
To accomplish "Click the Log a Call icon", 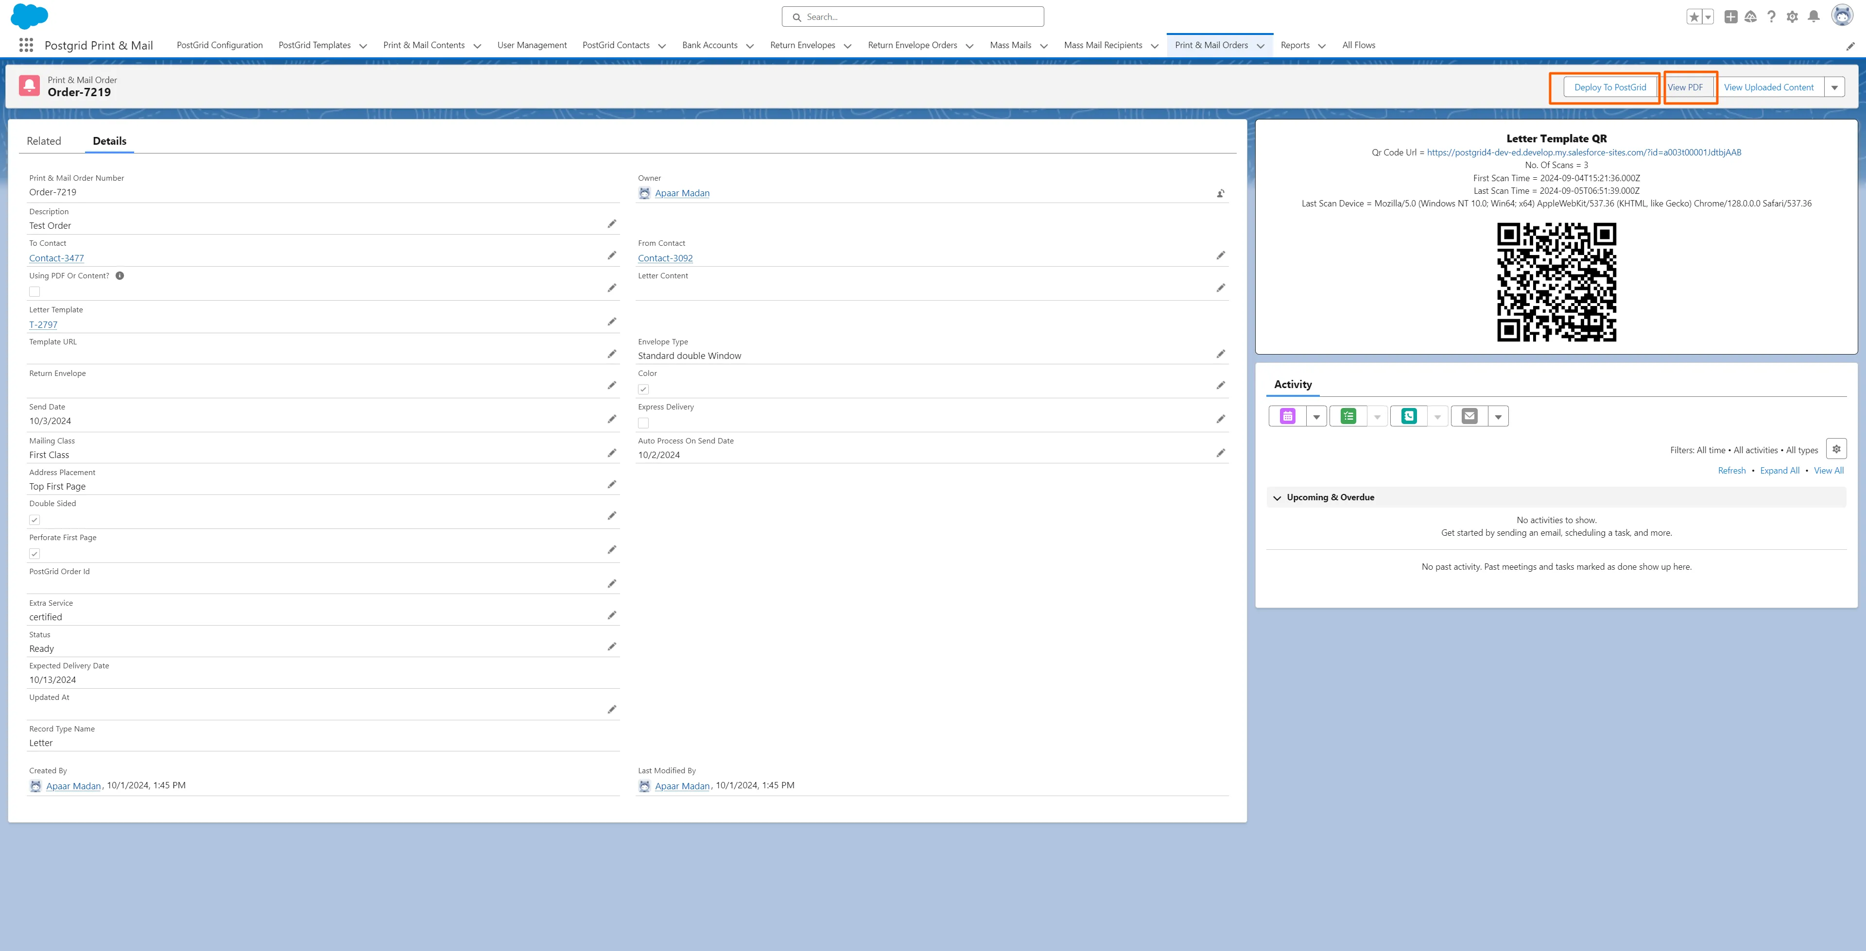I will [x=1408, y=416].
